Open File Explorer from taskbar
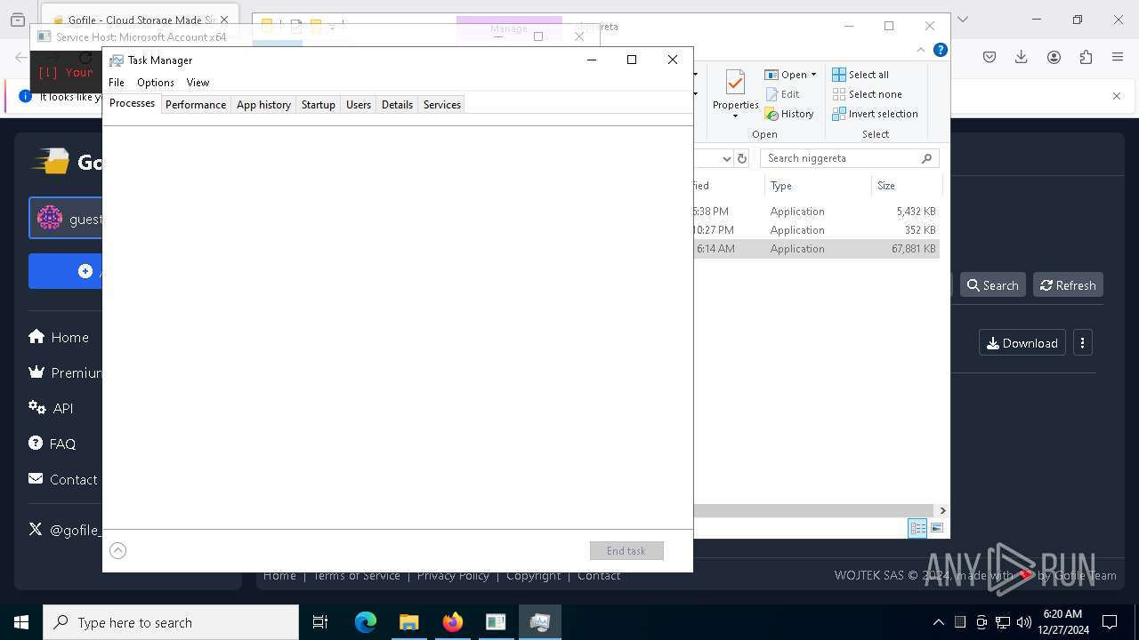Viewport: 1139px width, 640px height. click(408, 622)
